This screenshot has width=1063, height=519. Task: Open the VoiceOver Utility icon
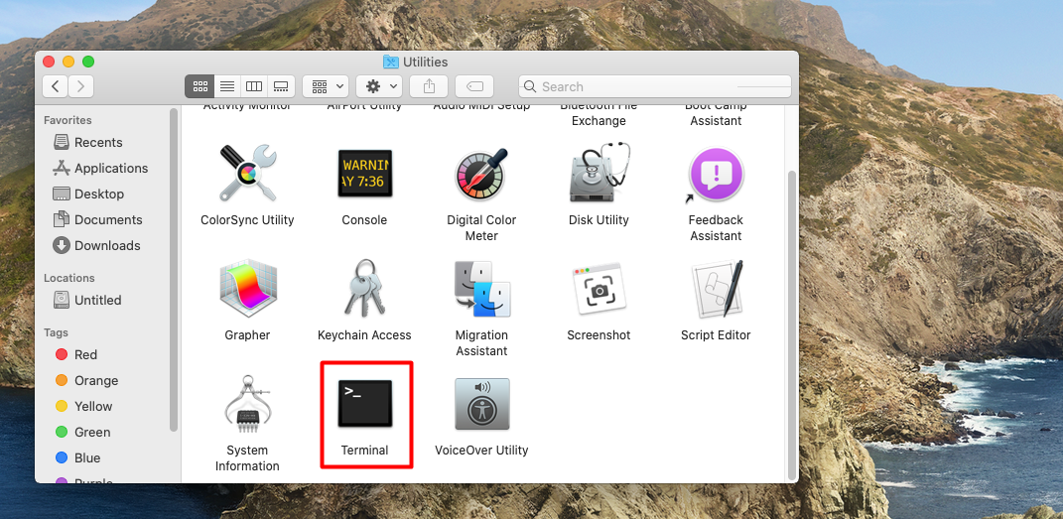(x=482, y=405)
